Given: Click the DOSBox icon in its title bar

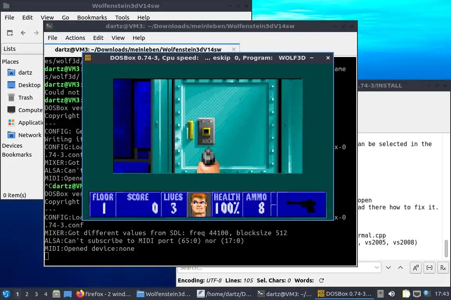Looking at the screenshot, I should coord(88,58).
